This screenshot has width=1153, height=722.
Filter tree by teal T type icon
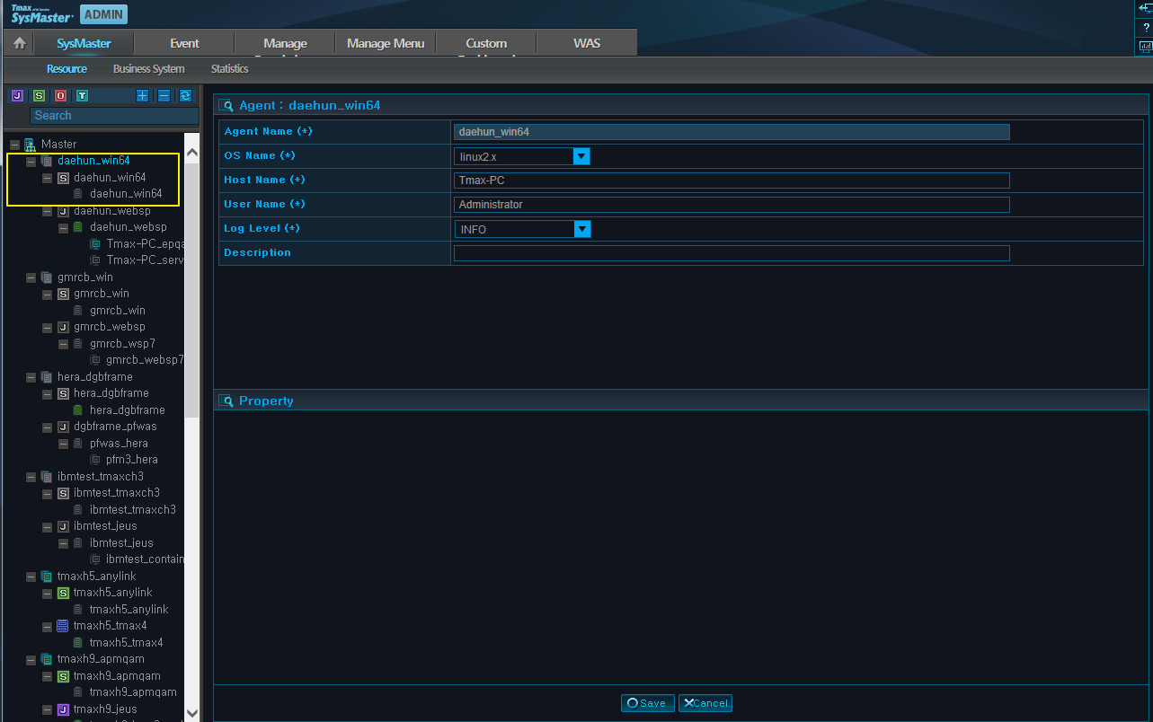[x=82, y=95]
